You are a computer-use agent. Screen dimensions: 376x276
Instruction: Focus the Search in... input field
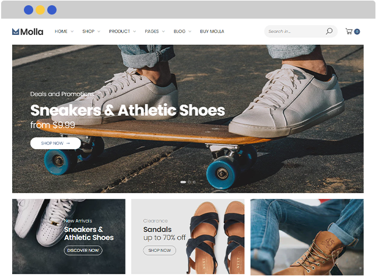pyautogui.click(x=295, y=31)
